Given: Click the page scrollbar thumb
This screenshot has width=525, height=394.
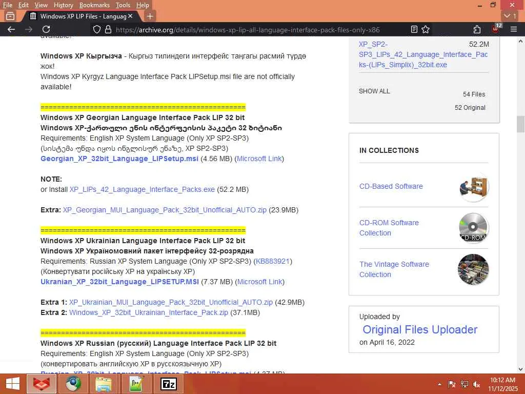Looking at the screenshot, I should [520, 124].
